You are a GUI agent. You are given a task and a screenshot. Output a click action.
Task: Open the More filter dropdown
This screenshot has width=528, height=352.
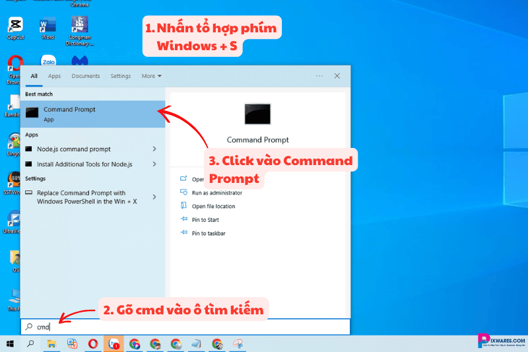(151, 76)
